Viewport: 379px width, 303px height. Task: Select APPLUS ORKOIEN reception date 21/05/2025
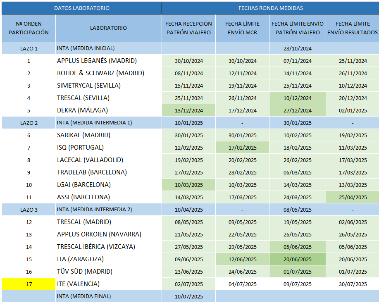click(x=188, y=234)
